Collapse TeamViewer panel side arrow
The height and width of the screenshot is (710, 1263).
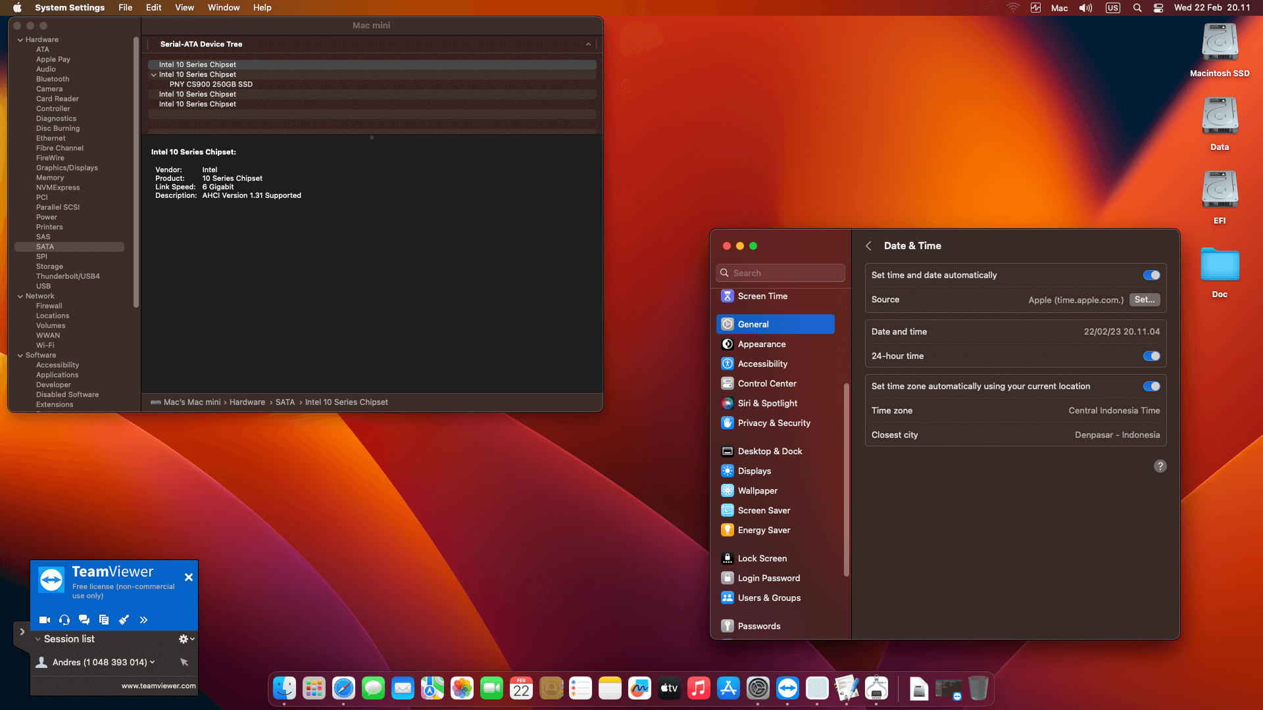(x=22, y=632)
